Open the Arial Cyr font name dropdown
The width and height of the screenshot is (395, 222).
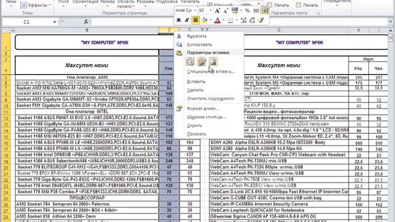click(x=195, y=10)
